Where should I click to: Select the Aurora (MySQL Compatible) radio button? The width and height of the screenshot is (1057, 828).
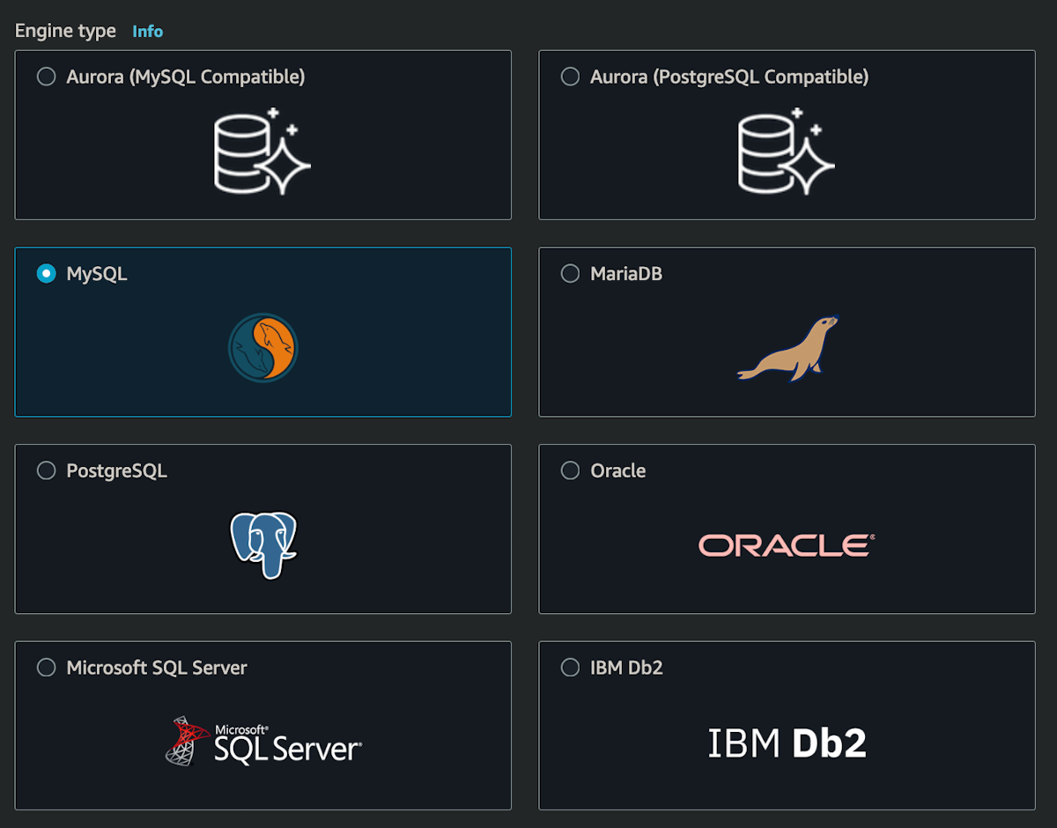coord(46,77)
